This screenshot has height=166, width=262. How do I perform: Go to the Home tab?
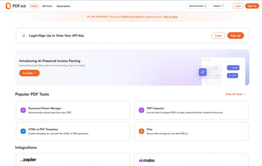pos(34,6)
